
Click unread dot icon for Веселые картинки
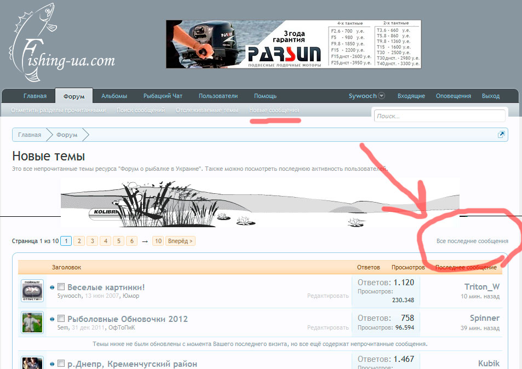52,287
